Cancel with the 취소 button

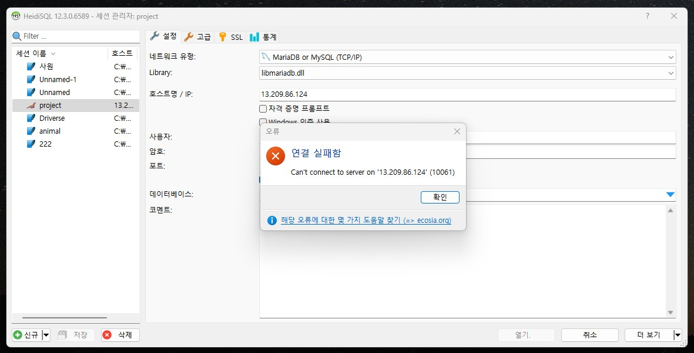[x=590, y=335]
